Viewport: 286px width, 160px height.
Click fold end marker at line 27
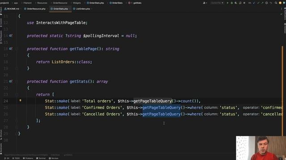[17, 120]
